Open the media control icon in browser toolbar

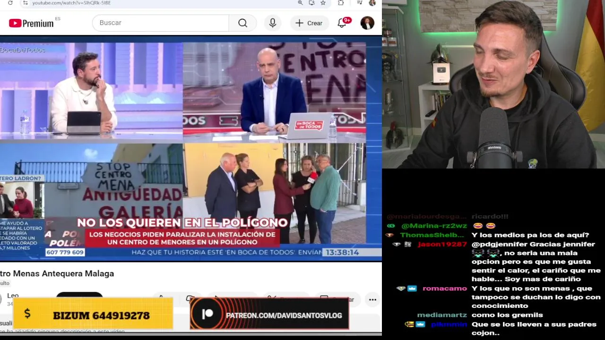pyautogui.click(x=360, y=3)
